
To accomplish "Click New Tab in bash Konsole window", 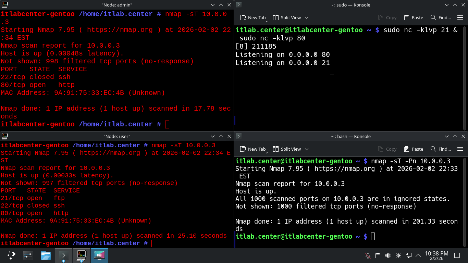I will 253,149.
